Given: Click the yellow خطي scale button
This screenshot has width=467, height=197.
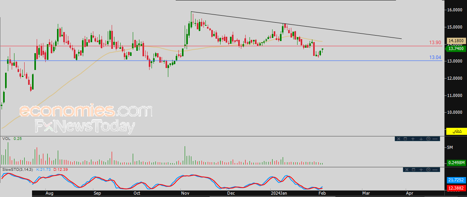Looking at the screenshot, I should pos(456,131).
